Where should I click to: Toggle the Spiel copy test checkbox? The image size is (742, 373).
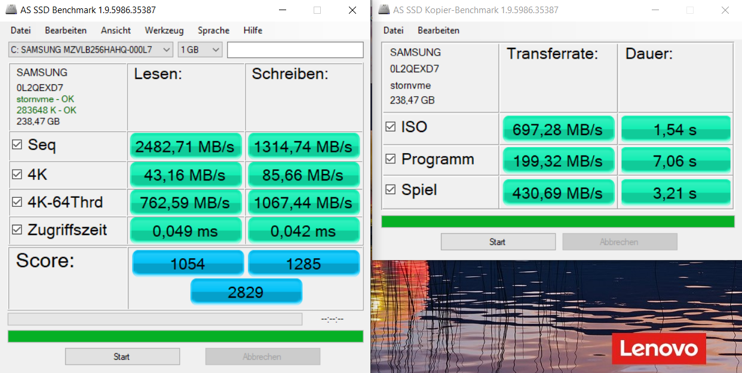click(x=391, y=190)
